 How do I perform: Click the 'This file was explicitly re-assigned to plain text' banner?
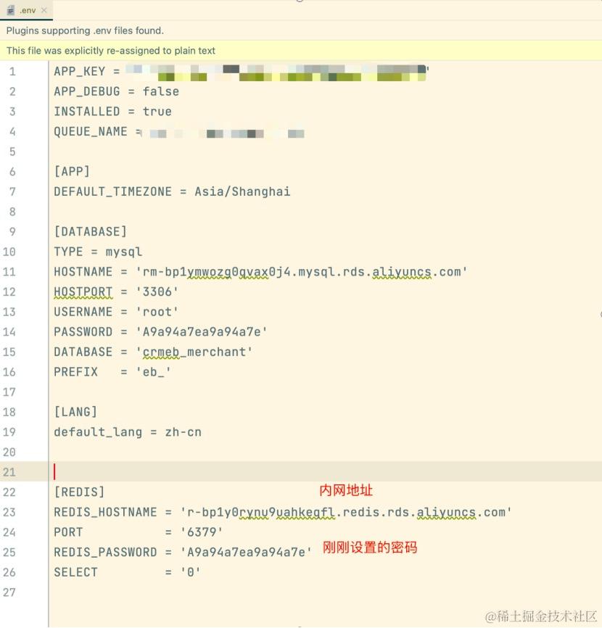[111, 51]
